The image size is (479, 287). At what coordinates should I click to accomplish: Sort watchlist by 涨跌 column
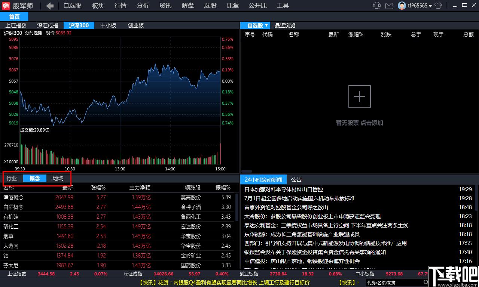[386, 34]
